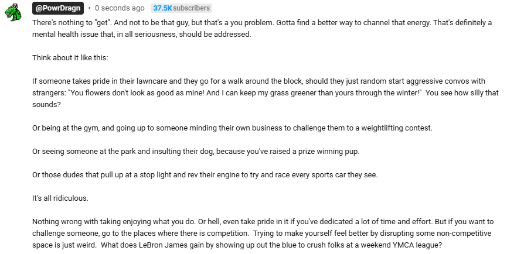This screenshot has width=507, height=254.
Task: Click the 37.5K subscribers badge
Action: tap(182, 8)
